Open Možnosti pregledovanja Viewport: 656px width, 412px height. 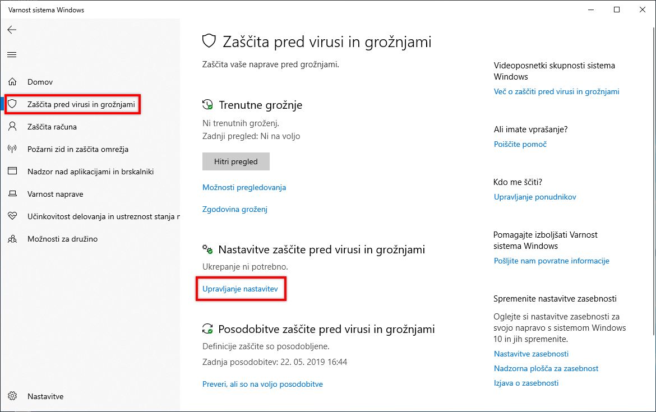coord(244,188)
